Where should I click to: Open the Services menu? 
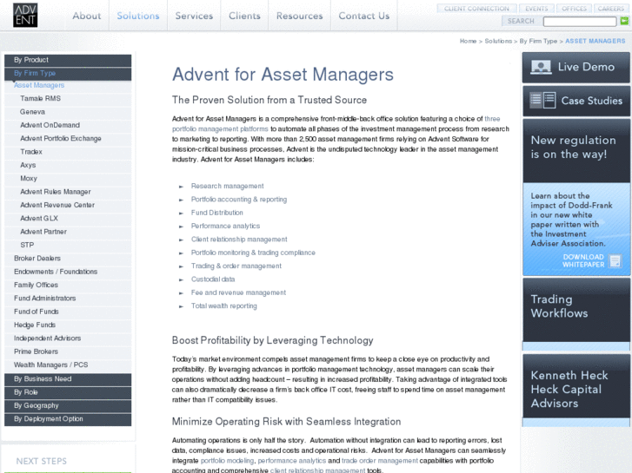tap(194, 16)
